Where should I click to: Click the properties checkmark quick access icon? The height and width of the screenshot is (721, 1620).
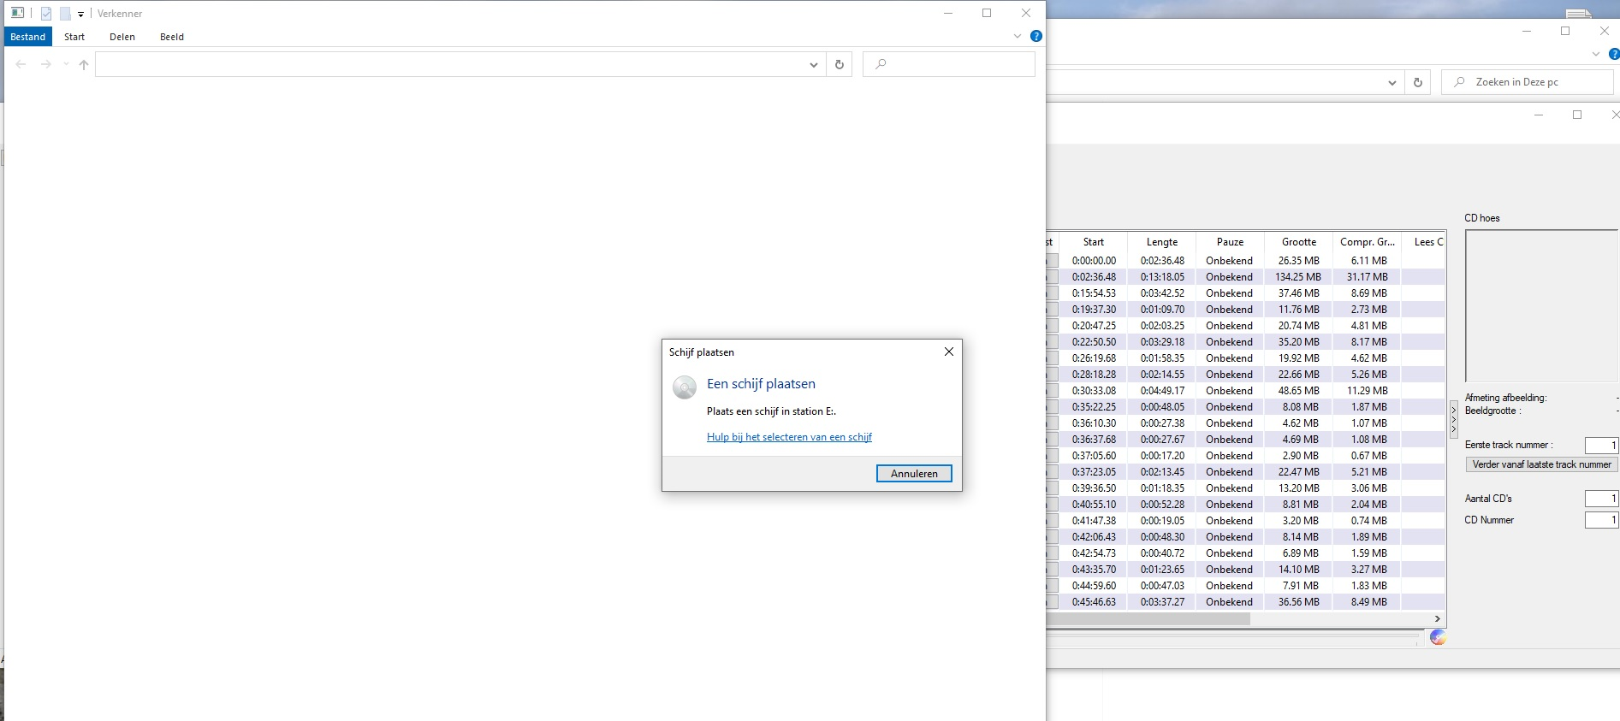coord(46,14)
